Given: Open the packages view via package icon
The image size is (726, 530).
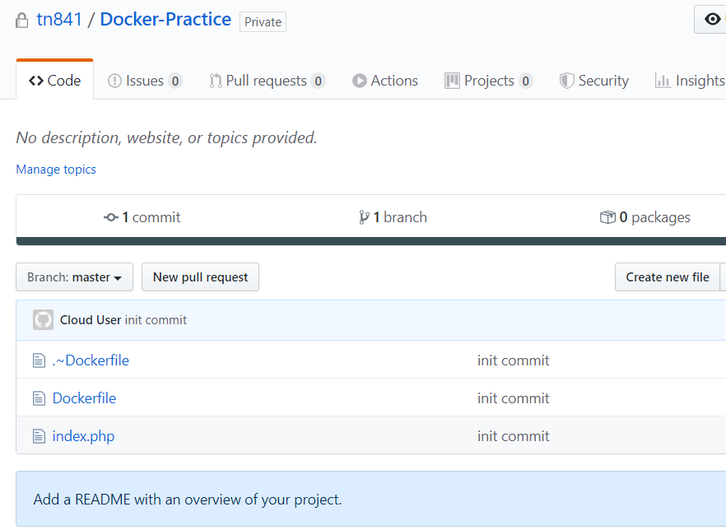Looking at the screenshot, I should tap(607, 216).
